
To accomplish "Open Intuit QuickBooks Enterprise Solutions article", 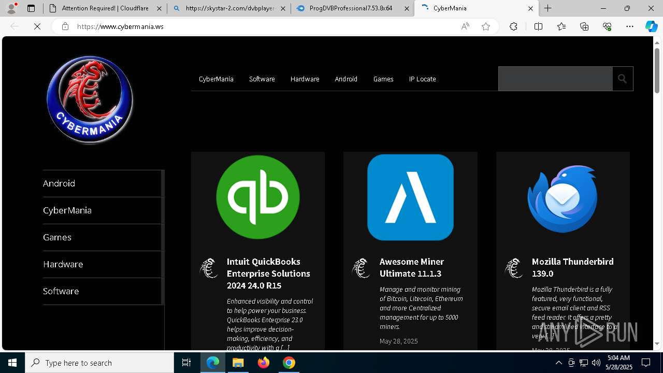I will tap(268, 274).
